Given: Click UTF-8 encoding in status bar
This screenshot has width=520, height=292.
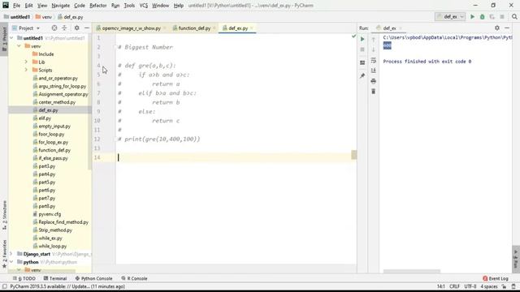Looking at the screenshot, I should (x=470, y=286).
